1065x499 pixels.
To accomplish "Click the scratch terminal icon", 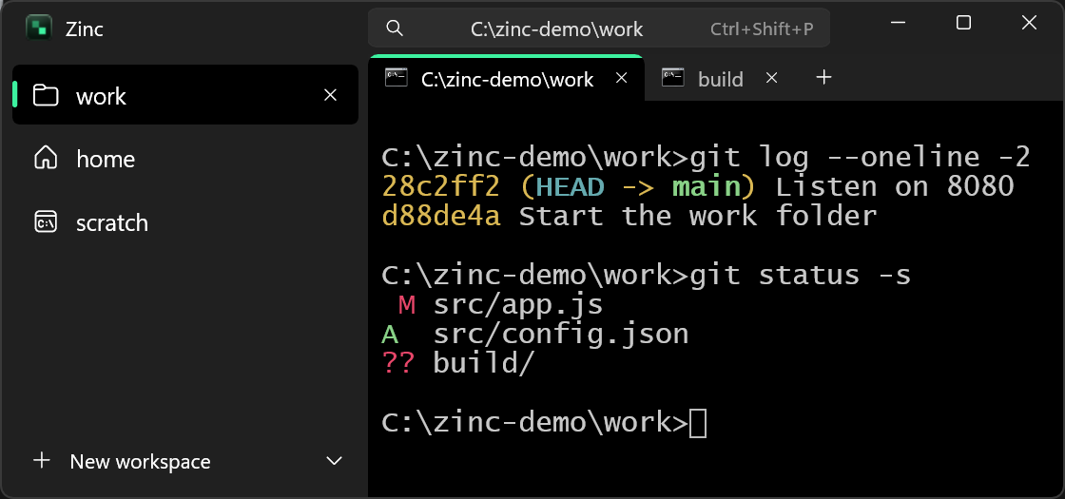I will [46, 221].
